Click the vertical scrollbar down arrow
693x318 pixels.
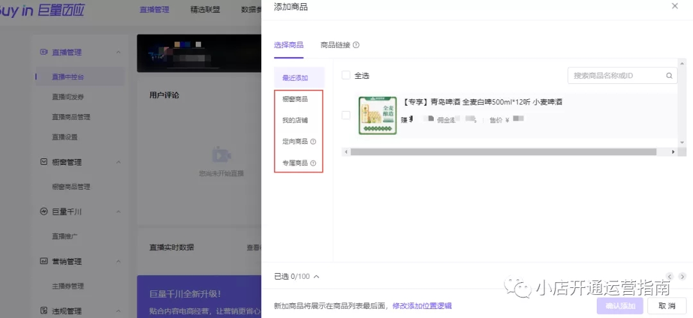tap(682, 142)
